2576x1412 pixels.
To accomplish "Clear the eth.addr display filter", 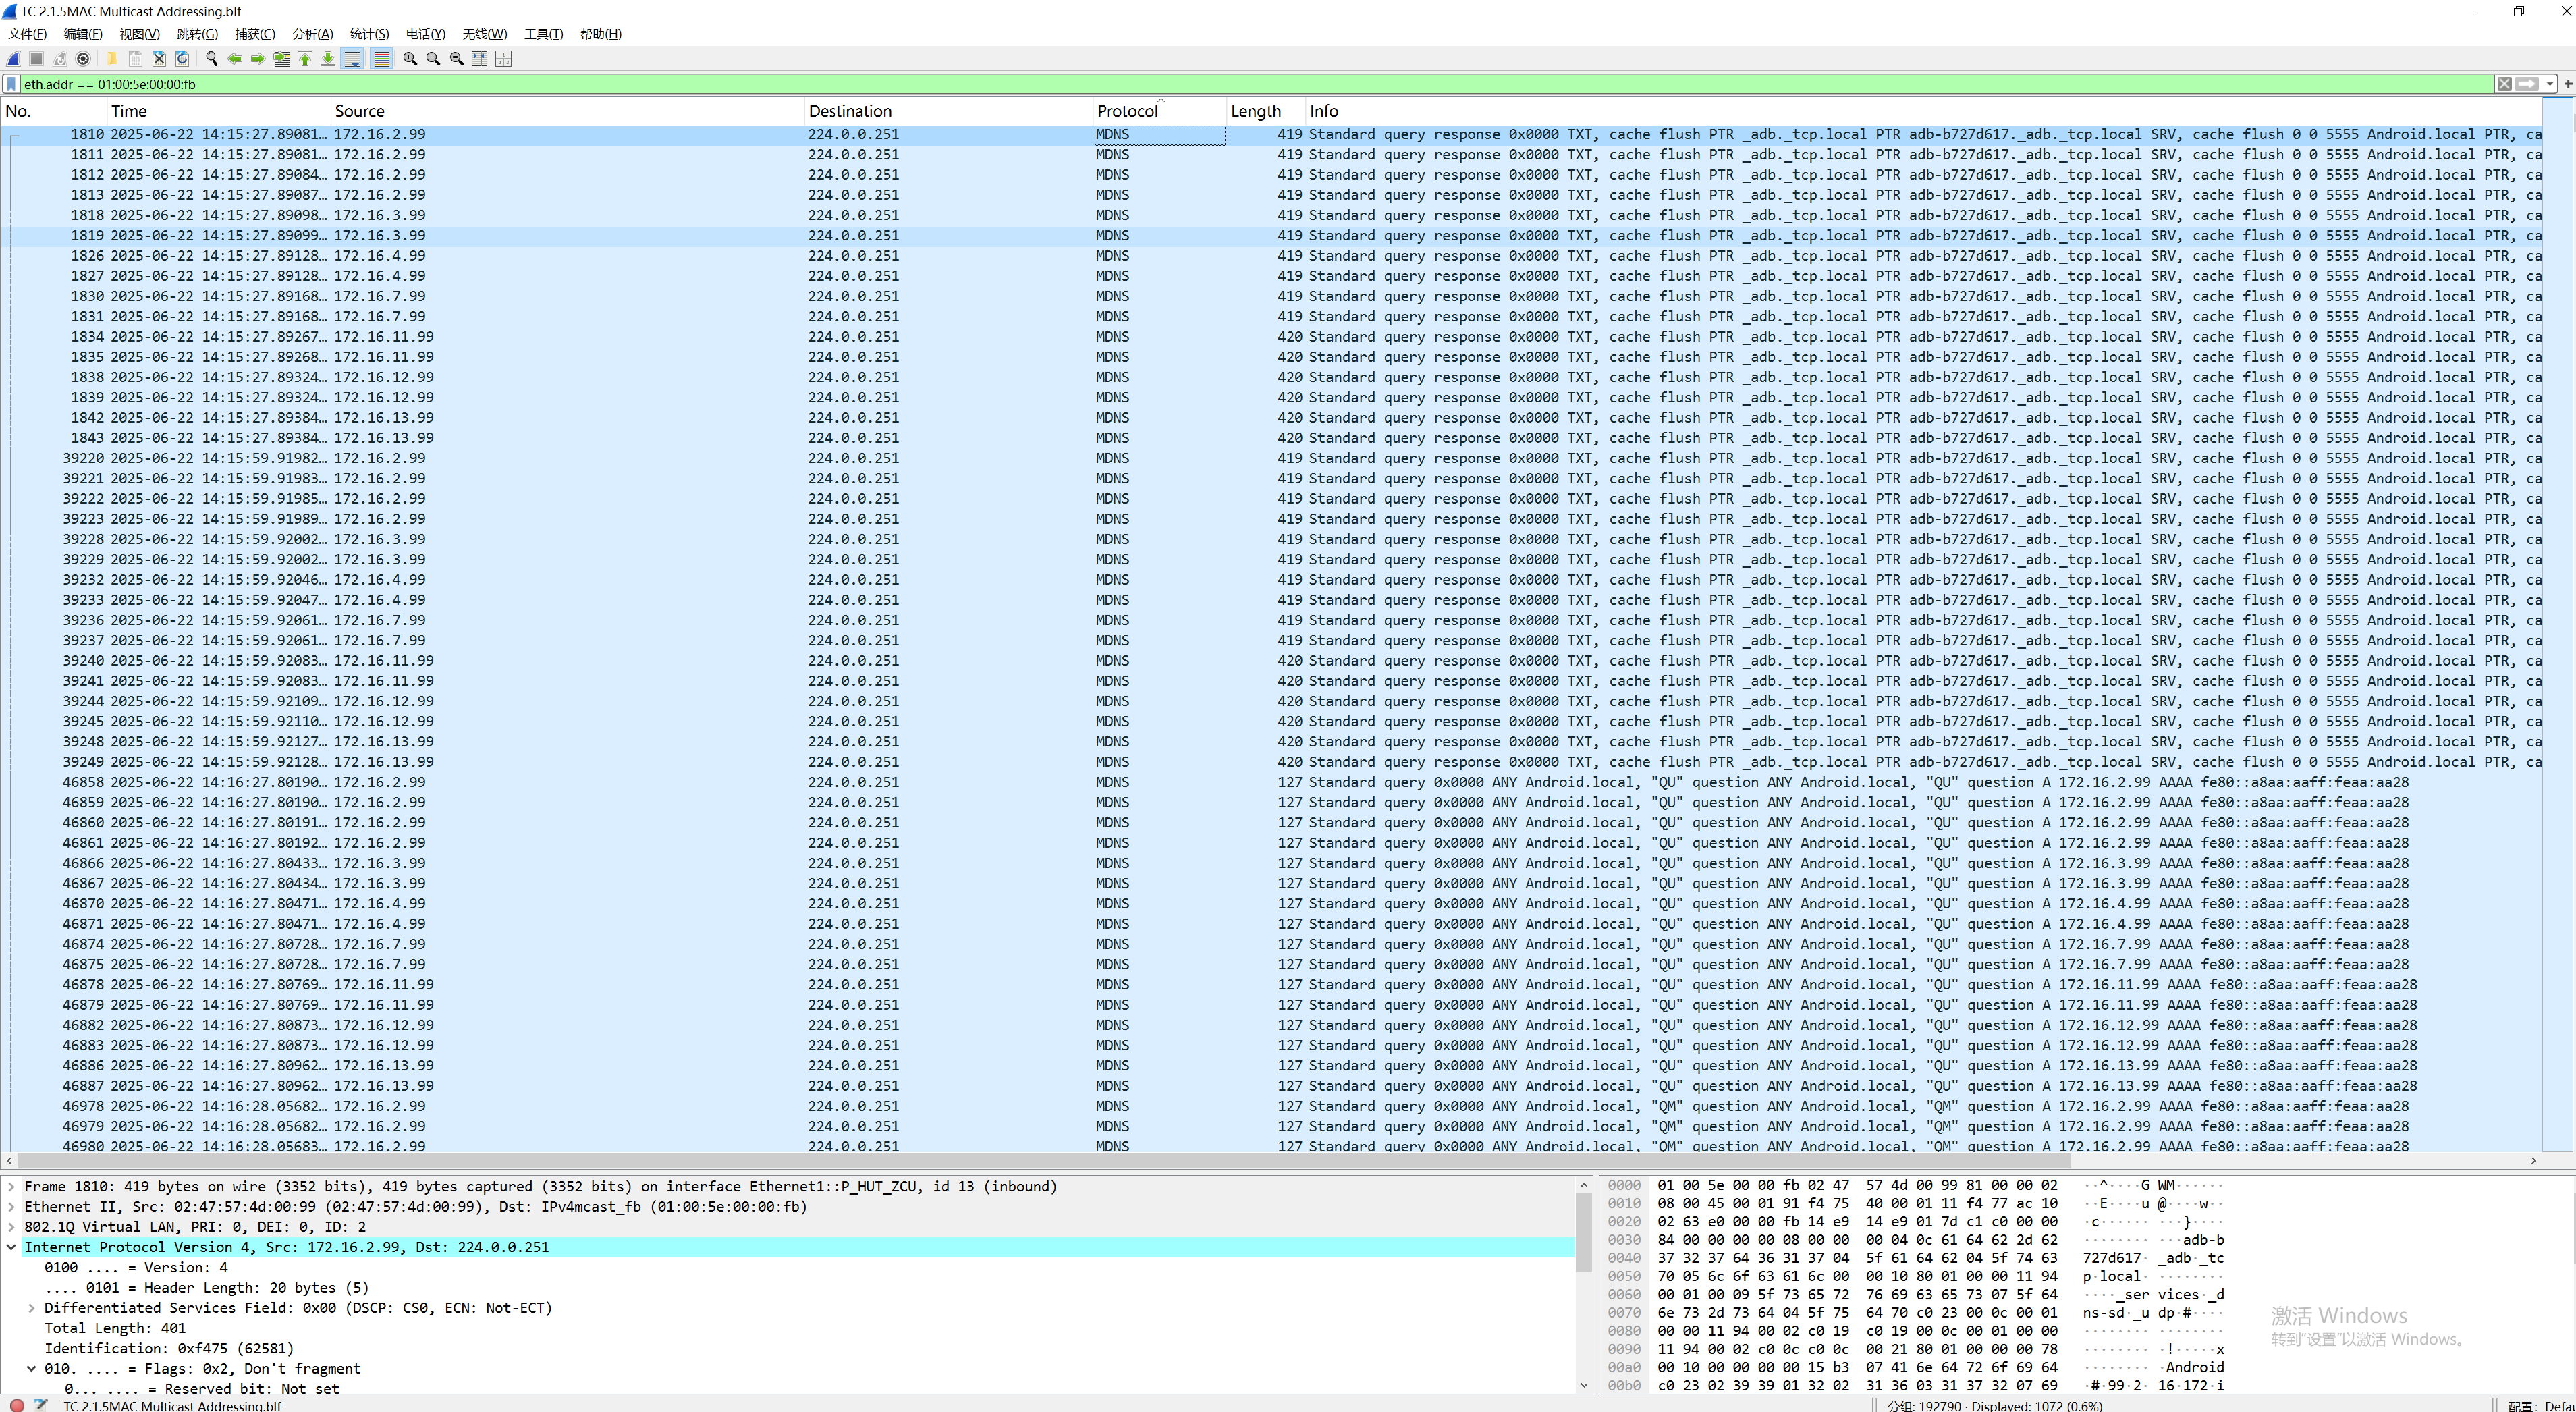I will (x=2505, y=84).
